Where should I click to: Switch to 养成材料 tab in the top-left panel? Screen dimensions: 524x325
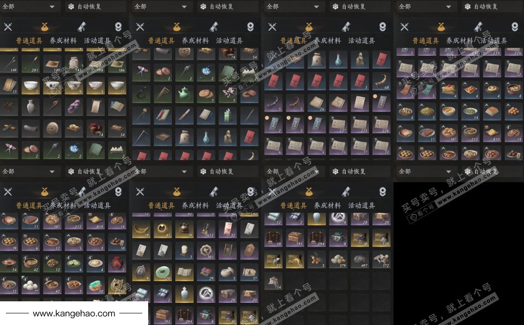tap(63, 41)
